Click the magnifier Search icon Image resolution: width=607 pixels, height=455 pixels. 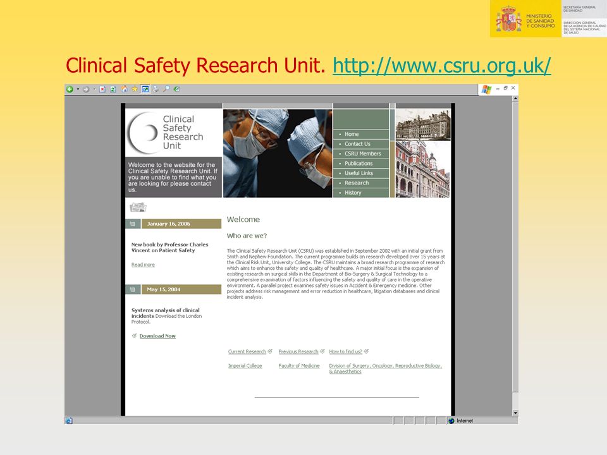166,89
